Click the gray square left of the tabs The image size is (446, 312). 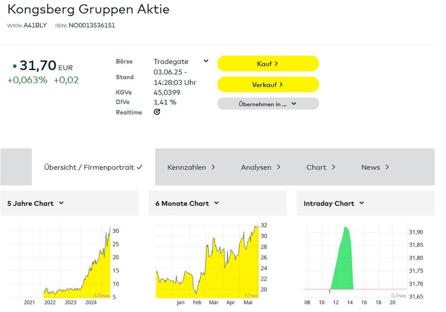click(16, 167)
